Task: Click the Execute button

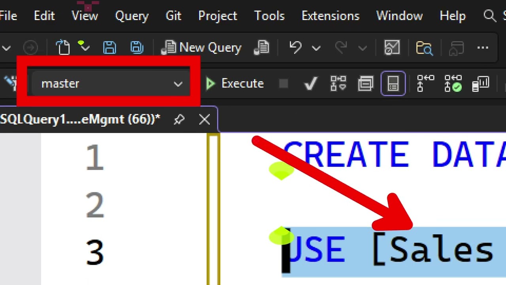Action: tap(235, 84)
